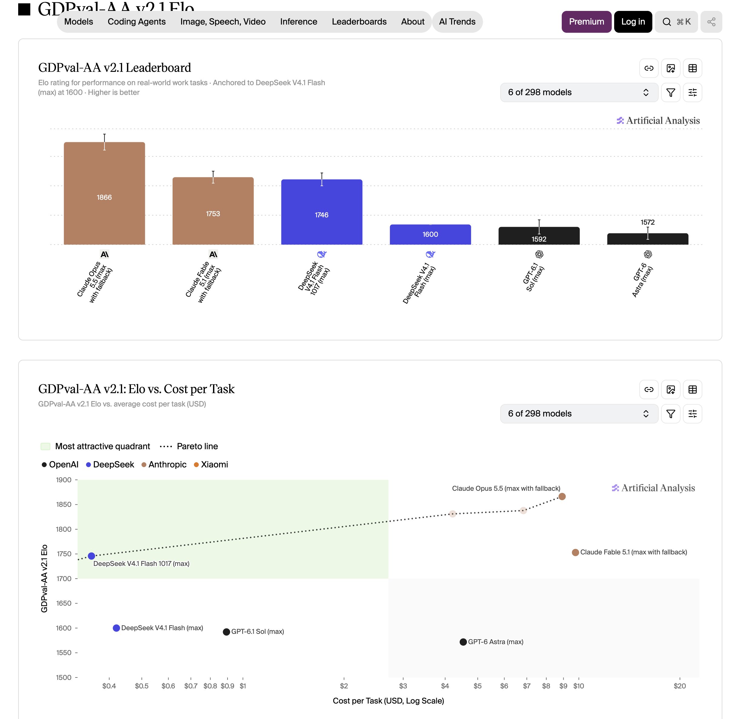Open filter icon for Elo vs. Cost chart
Viewport: 729px width, 719px height.
(x=671, y=414)
